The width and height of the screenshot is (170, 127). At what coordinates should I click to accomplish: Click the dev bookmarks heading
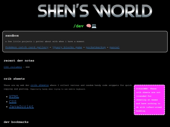(x=16, y=122)
